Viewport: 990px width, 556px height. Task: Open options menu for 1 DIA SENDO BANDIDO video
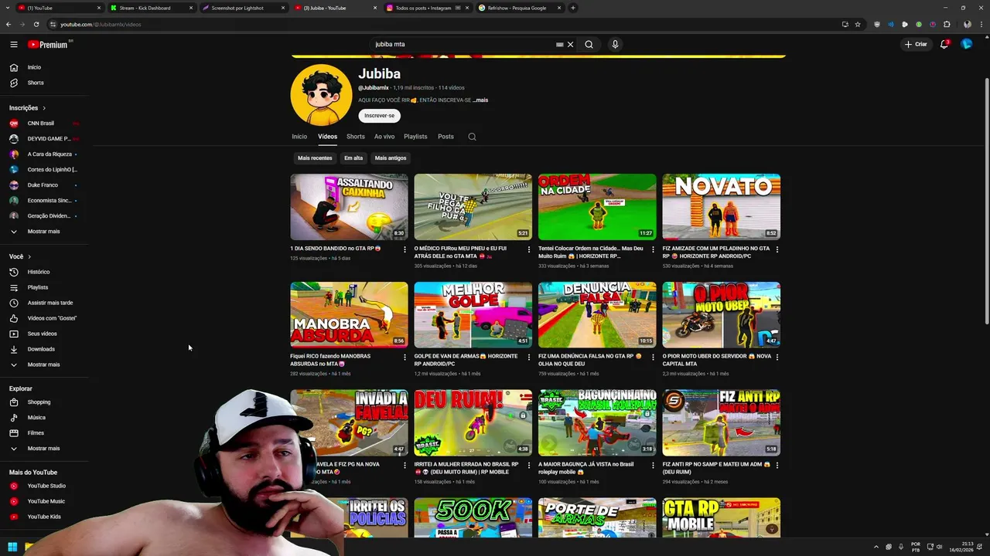coord(405,249)
